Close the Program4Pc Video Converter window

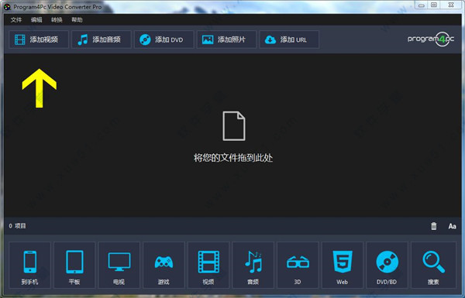pos(451,5)
